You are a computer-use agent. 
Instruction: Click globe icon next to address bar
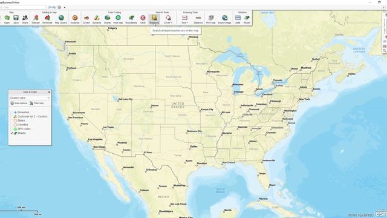[x=59, y=7]
